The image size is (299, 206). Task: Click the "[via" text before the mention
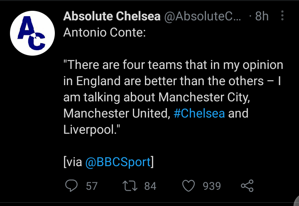[73, 162]
